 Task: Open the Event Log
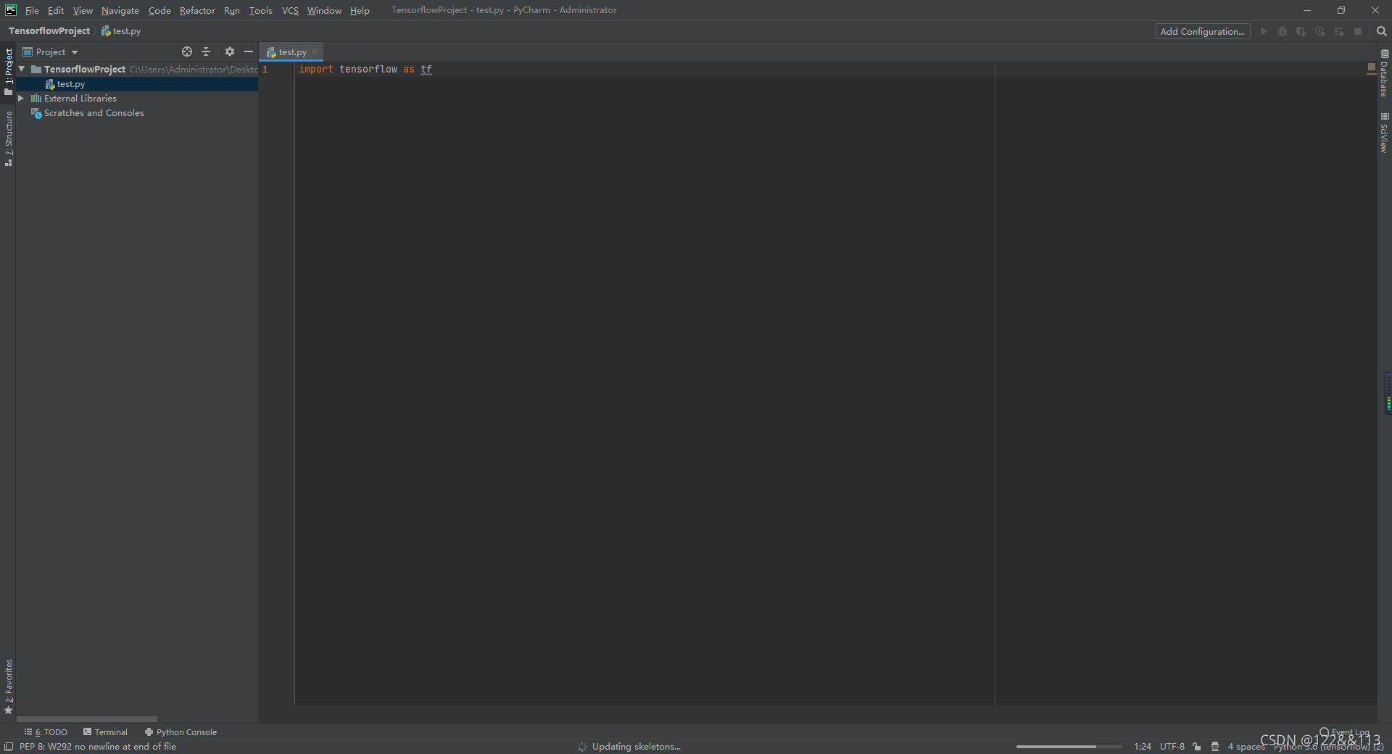tap(1345, 732)
